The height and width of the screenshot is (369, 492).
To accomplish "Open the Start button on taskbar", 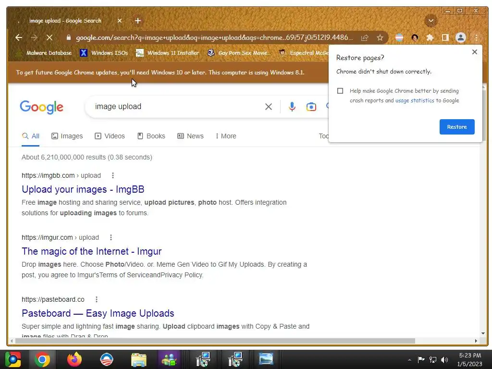I will pos(12,359).
